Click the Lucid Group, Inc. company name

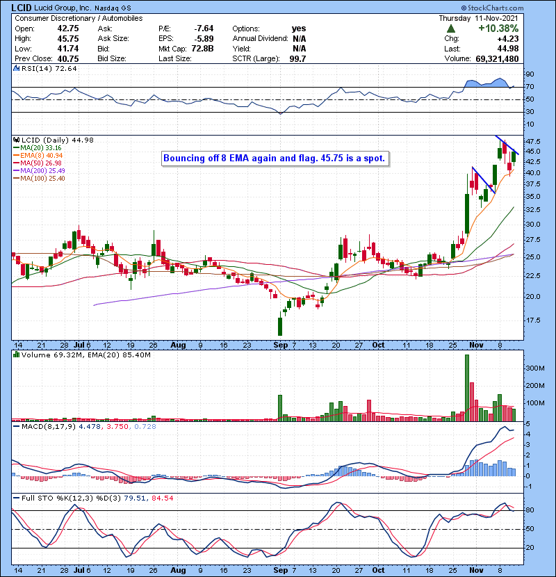63,8
